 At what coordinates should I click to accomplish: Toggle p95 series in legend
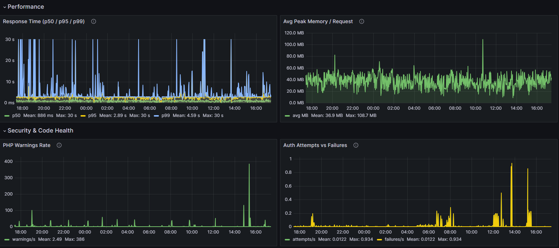(x=92, y=115)
